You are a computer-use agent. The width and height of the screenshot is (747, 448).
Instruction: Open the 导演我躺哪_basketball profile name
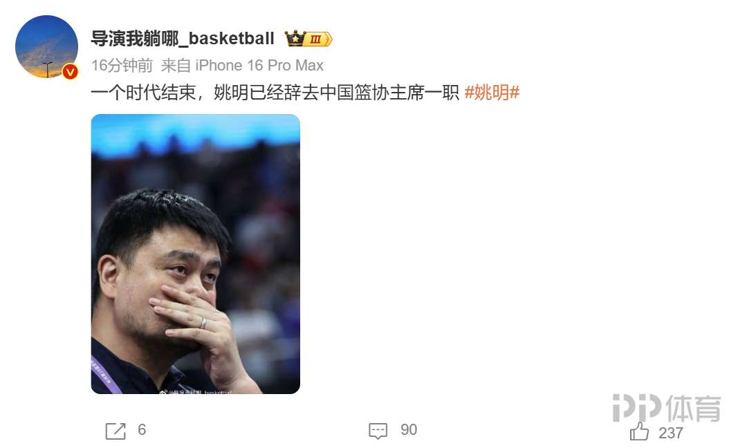[183, 38]
